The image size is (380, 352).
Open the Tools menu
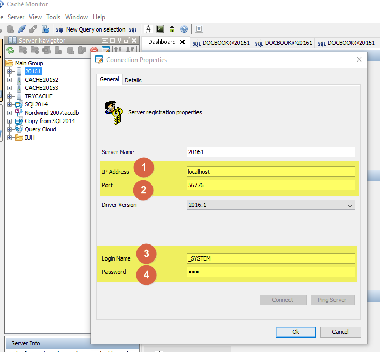(x=53, y=17)
